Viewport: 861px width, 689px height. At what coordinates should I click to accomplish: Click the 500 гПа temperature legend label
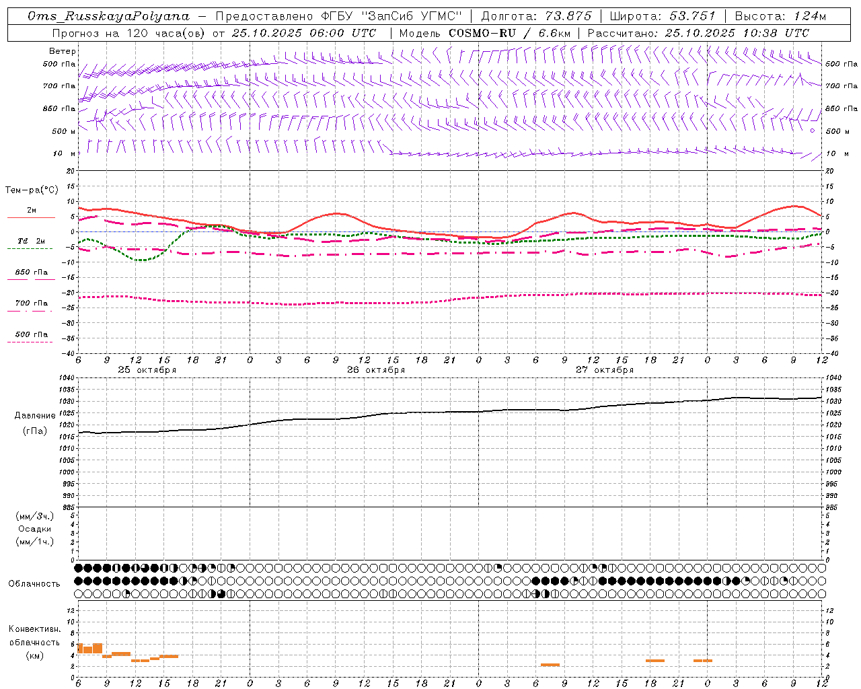pos(32,334)
